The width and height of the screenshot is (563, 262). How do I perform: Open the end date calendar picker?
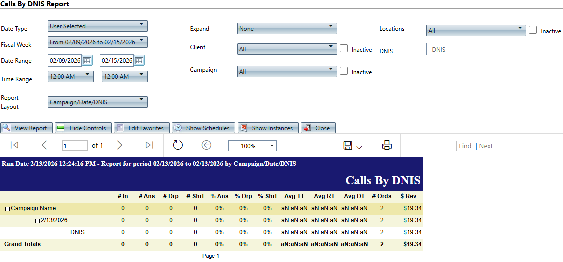(x=139, y=61)
